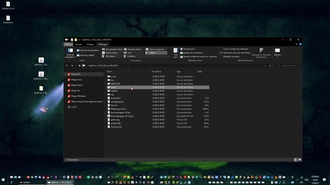The width and height of the screenshot is (330, 185).
Task: Switch layout to Liste view
Action: 128,53
